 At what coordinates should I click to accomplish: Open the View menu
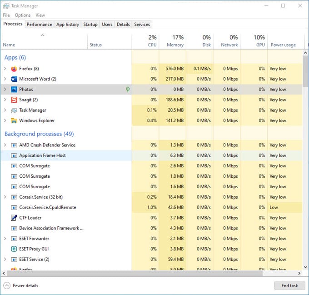point(40,15)
